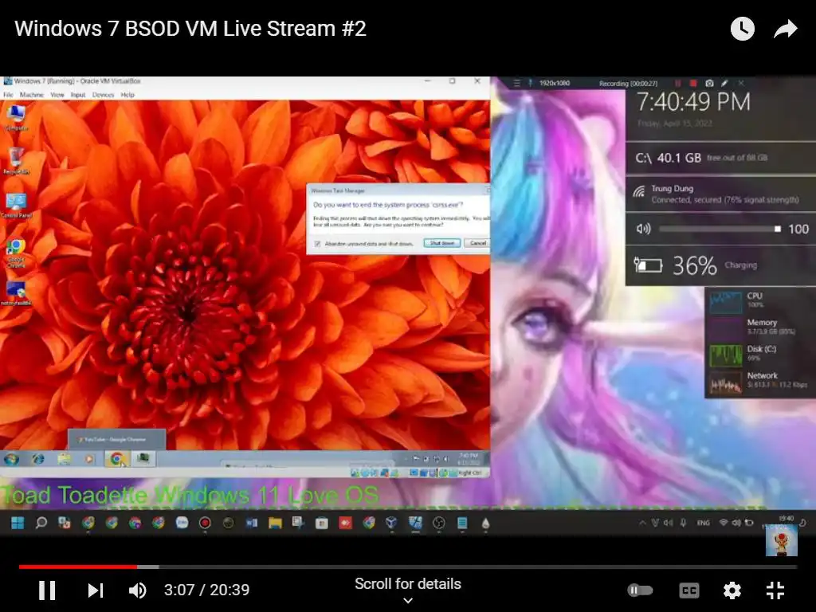
Task: Open File menu in VirtualBox window
Action: [8, 95]
